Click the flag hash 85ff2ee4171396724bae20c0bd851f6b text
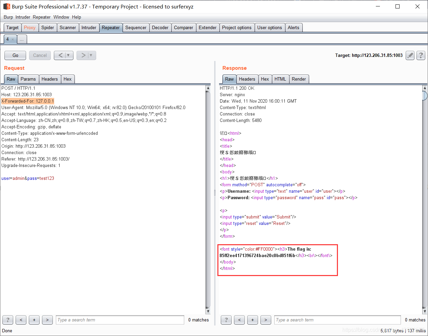 pos(257,255)
